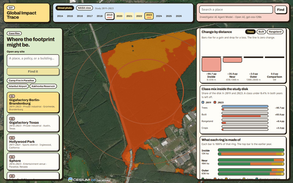Open Hollywood Park case file
This screenshot has width=293, height=183.
[33, 142]
